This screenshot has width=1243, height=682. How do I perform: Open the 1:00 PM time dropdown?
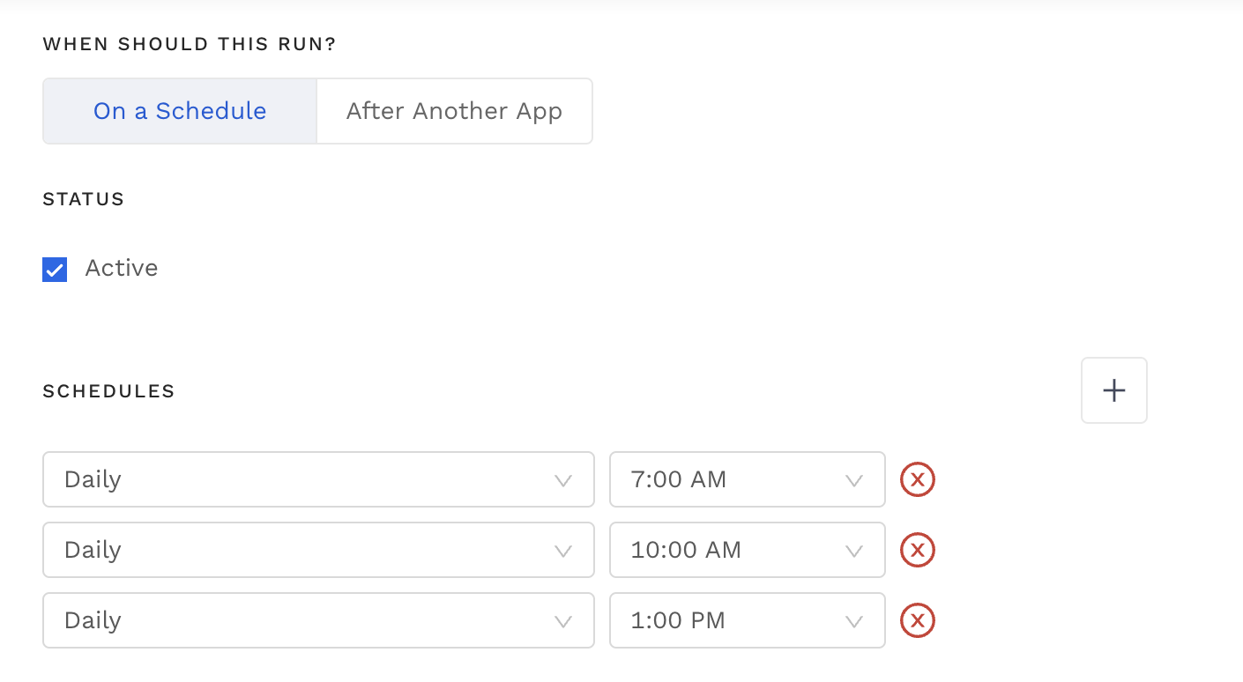[746, 621]
